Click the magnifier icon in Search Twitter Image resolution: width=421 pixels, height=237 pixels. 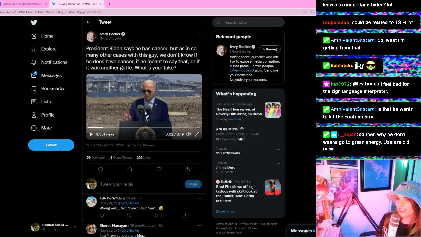[219, 22]
